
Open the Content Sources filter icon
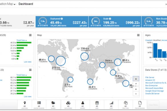pyautogui.click(x=39, y=103)
